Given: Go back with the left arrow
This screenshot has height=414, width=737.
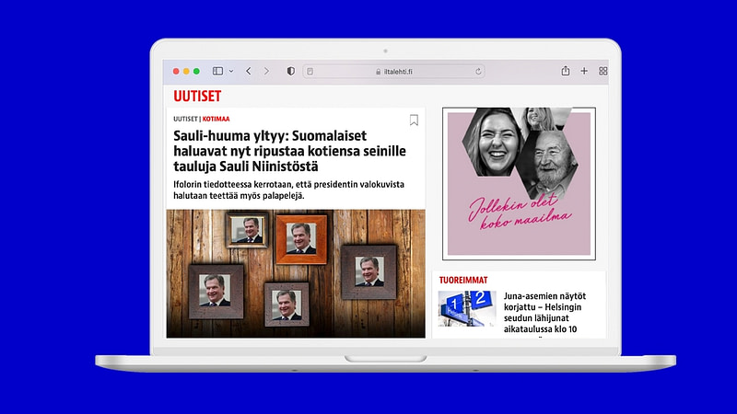Looking at the screenshot, I should click(x=249, y=71).
